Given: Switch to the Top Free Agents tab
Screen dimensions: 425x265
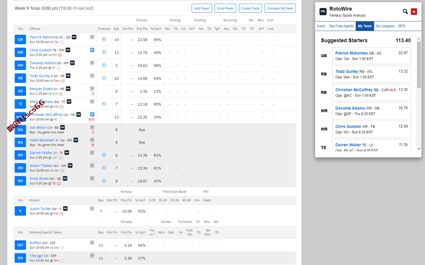Looking at the screenshot, I should 341,26.
